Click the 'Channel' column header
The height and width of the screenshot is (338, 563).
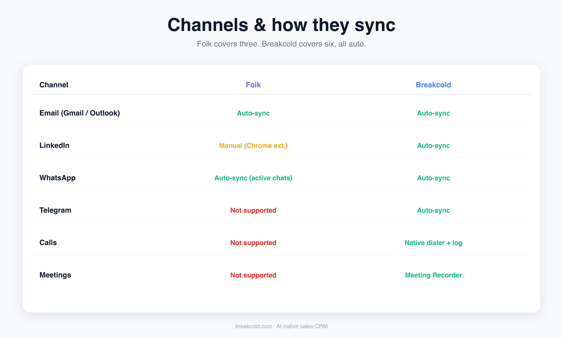[54, 85]
